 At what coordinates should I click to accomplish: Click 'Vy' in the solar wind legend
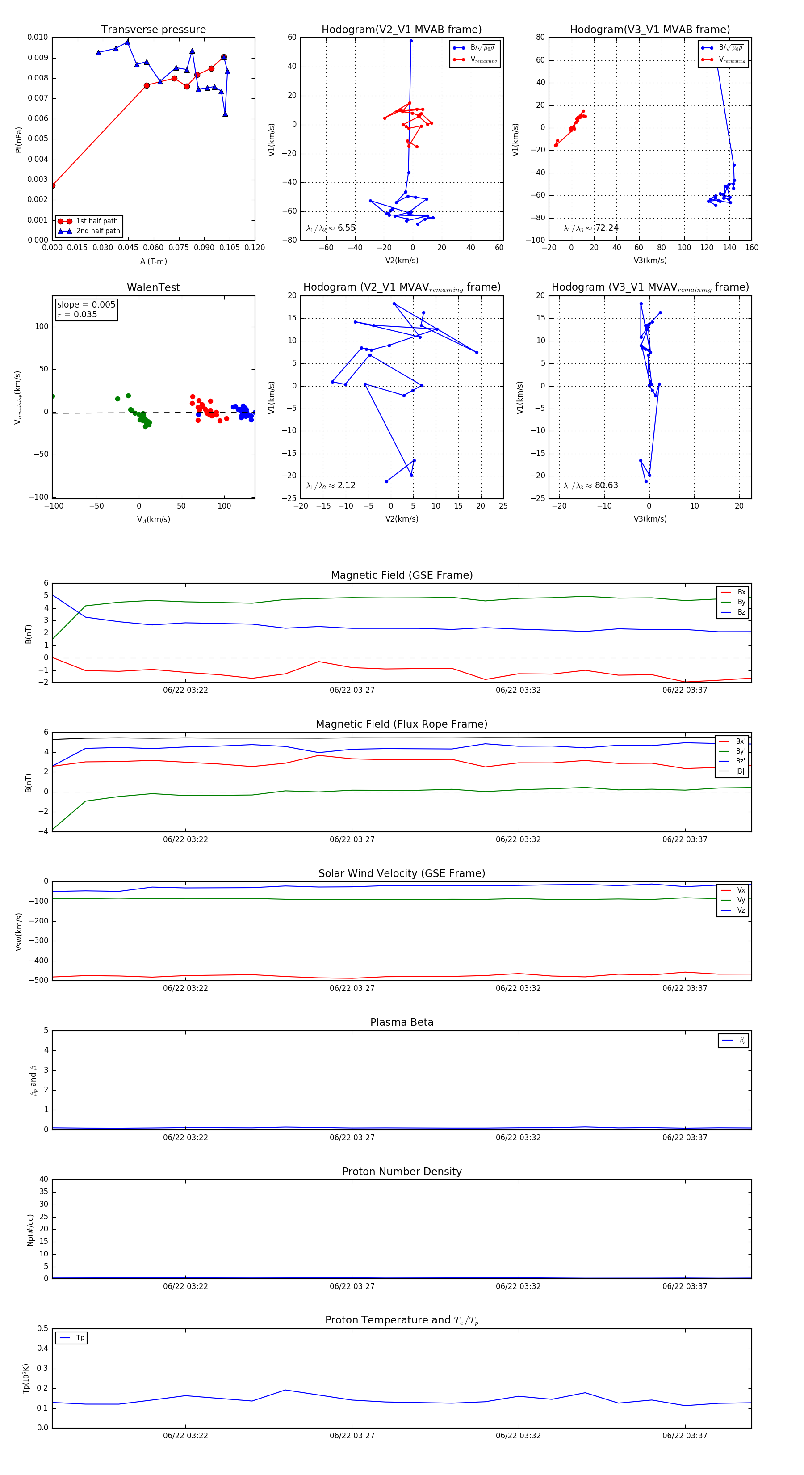[x=734, y=901]
